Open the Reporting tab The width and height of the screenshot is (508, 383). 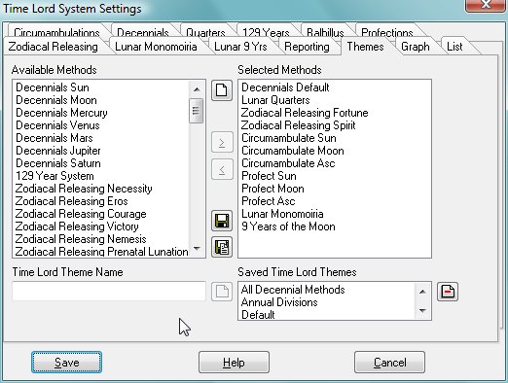tap(307, 47)
